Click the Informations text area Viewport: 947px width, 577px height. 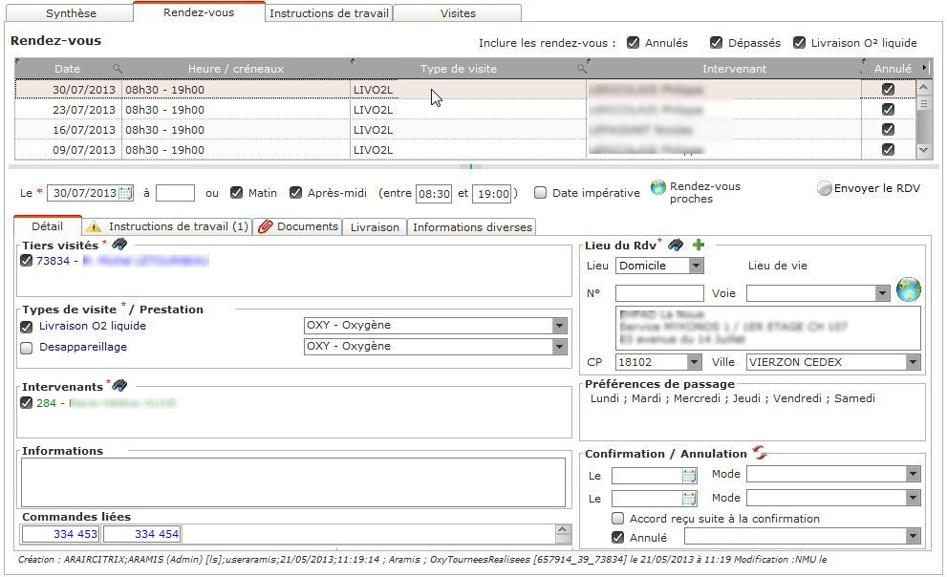click(x=293, y=482)
